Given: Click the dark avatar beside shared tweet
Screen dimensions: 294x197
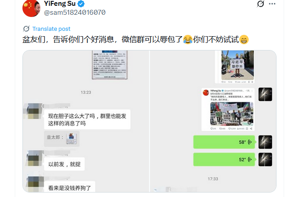Looking at the screenshot, I should pos(265,94).
